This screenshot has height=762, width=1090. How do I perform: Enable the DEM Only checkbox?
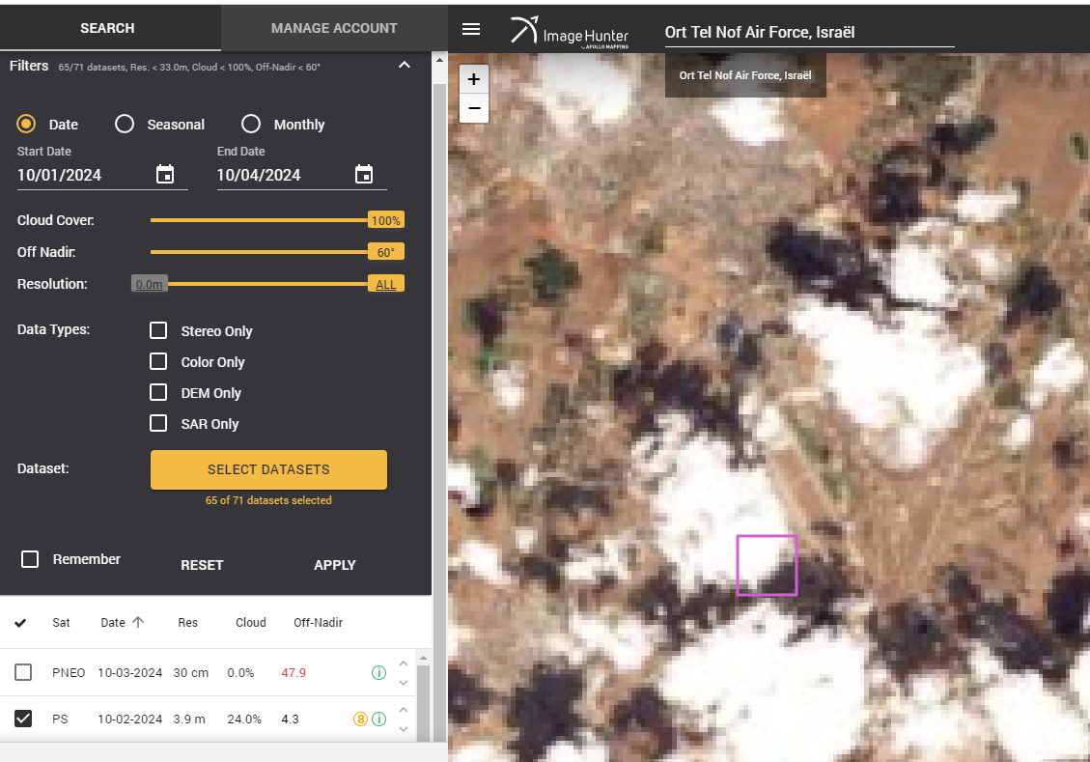(158, 392)
